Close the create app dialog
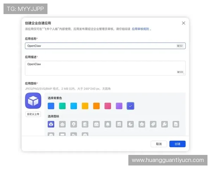Viewport: 211px width, 169px height. (184, 23)
